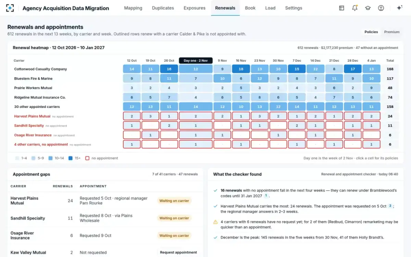This screenshot has height=257, width=411.
Task: Open the learning graduation cap icon
Action: (x=368, y=8)
